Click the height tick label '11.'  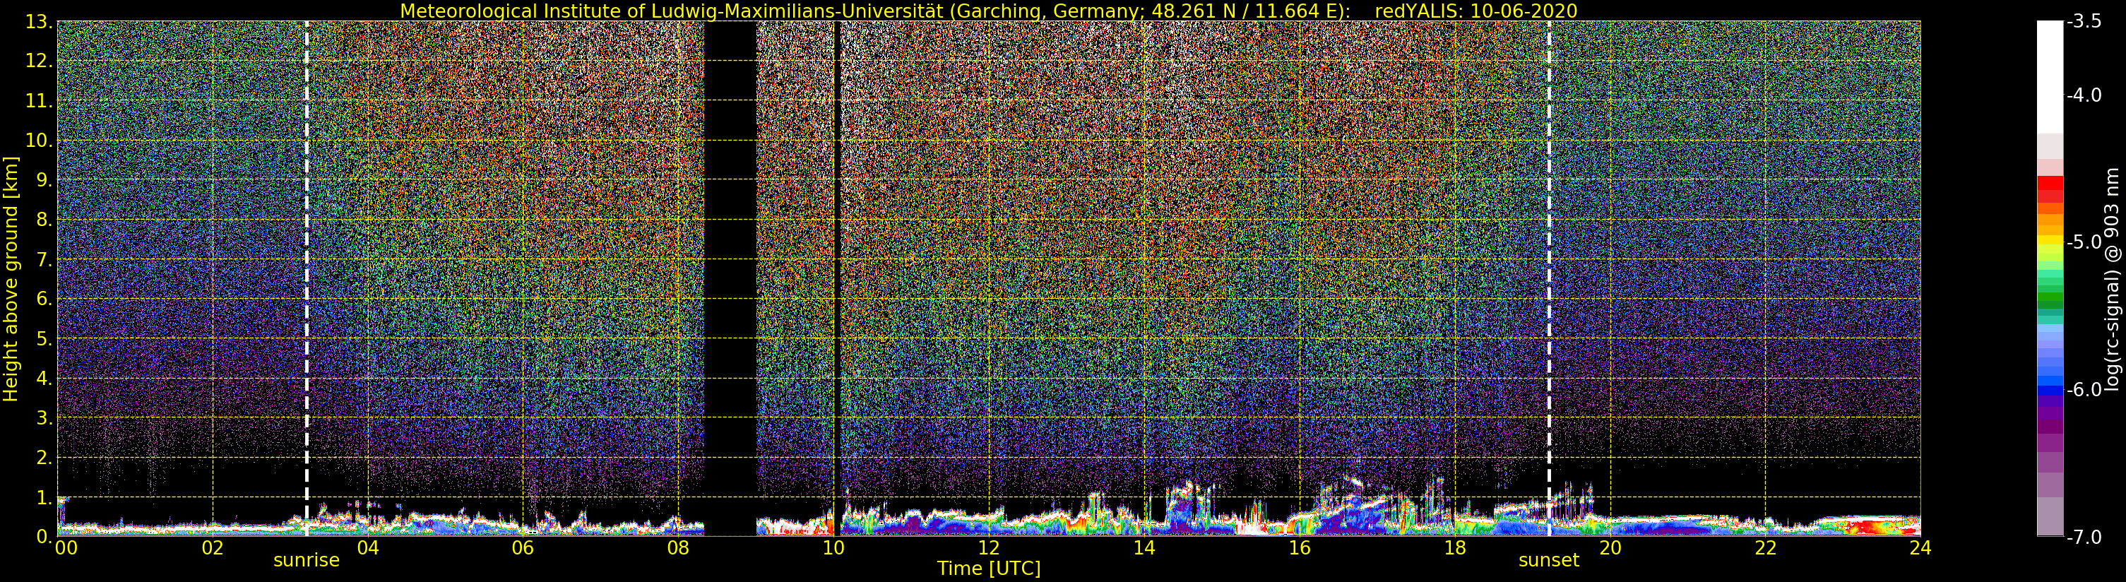click(x=40, y=101)
